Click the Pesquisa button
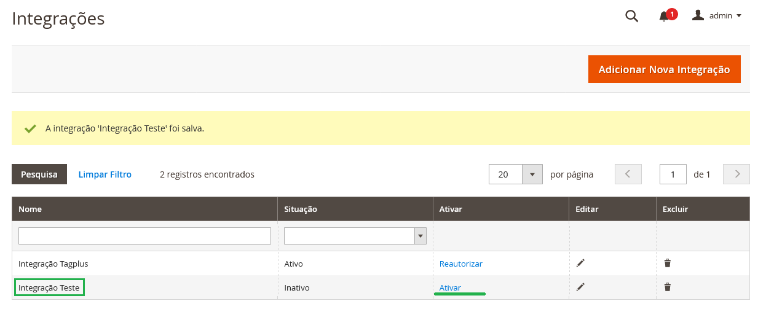The height and width of the screenshot is (317, 766). click(x=39, y=174)
